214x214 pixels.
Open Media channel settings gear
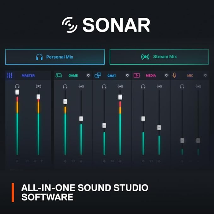click(166, 75)
